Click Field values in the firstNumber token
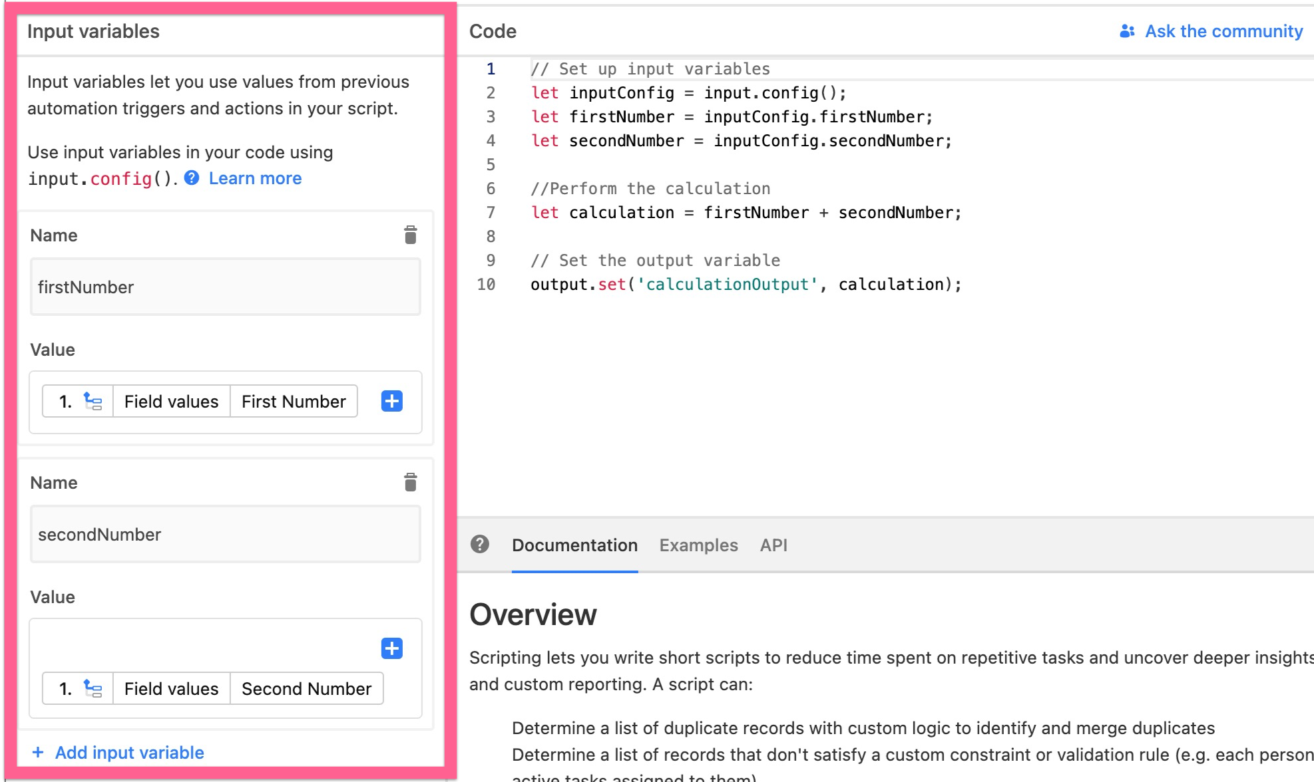The height and width of the screenshot is (782, 1314). (171, 402)
